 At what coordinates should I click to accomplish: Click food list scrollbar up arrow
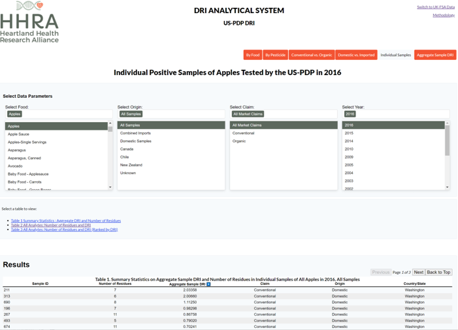pyautogui.click(x=110, y=123)
